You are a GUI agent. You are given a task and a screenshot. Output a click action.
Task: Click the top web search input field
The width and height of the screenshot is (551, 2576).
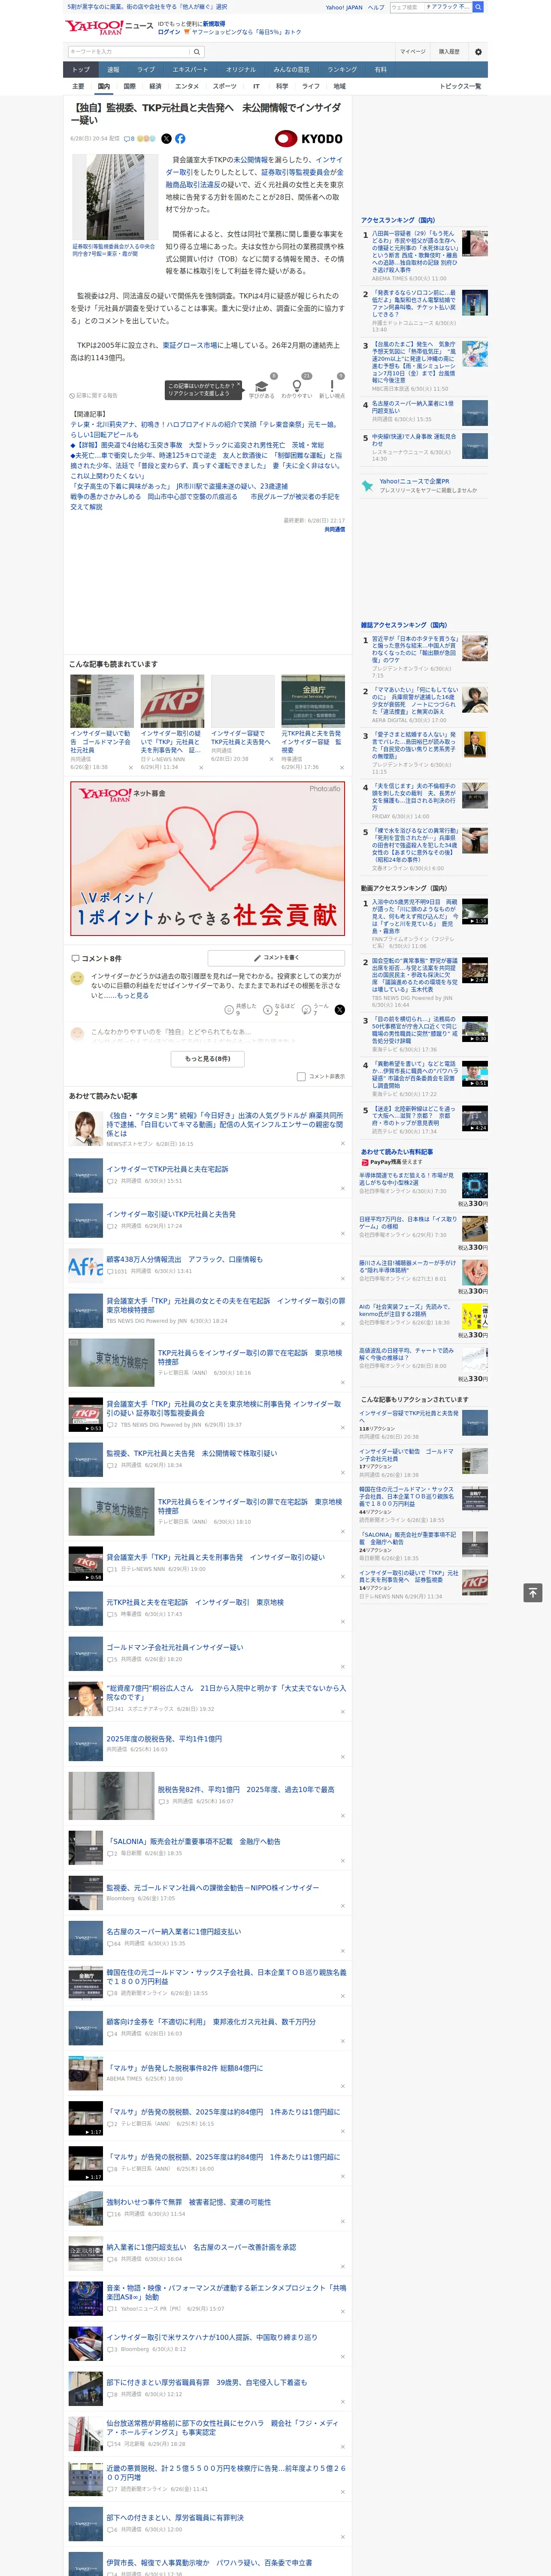(430, 7)
